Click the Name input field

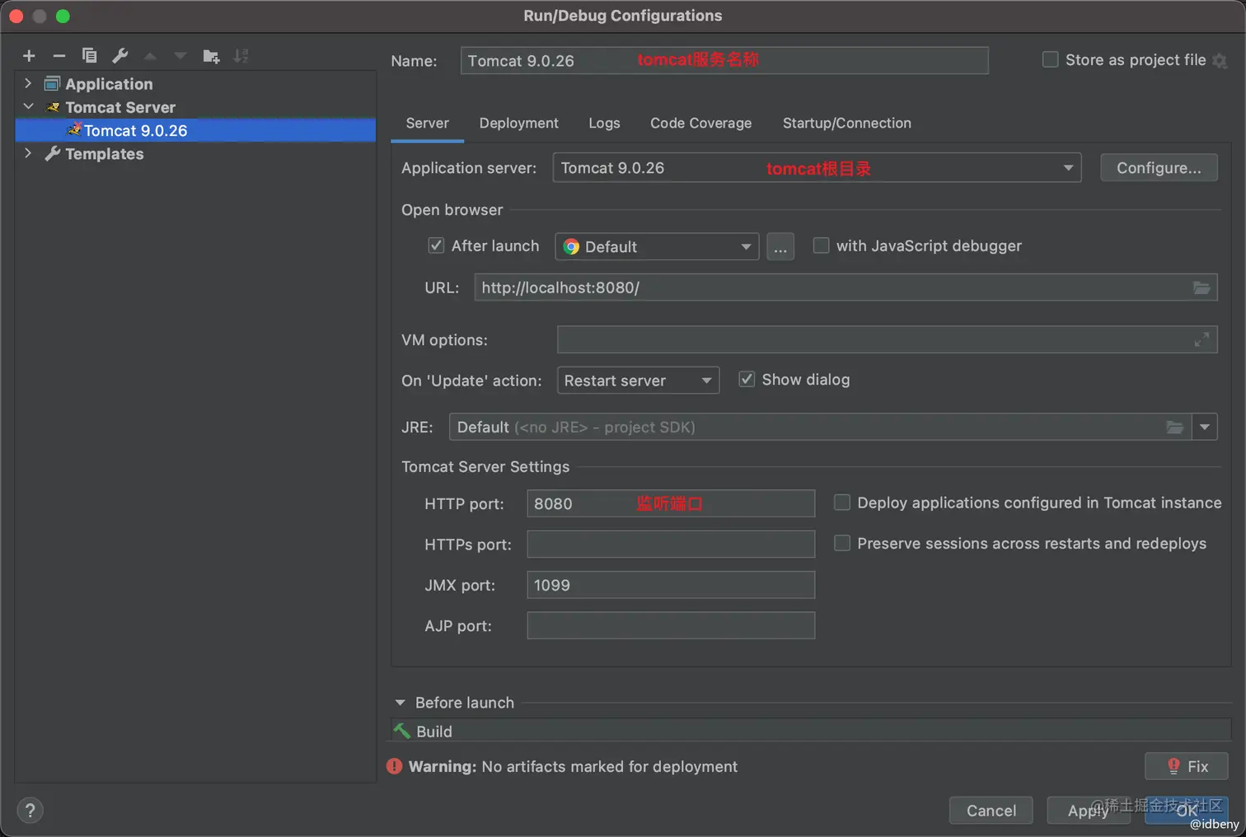click(724, 60)
